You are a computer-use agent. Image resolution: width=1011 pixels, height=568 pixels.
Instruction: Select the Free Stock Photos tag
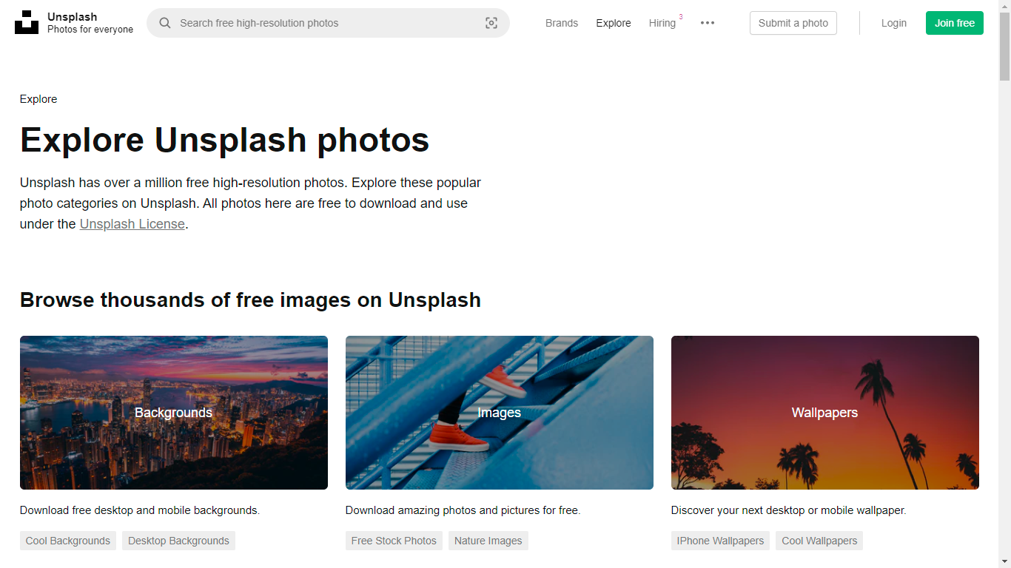394,541
